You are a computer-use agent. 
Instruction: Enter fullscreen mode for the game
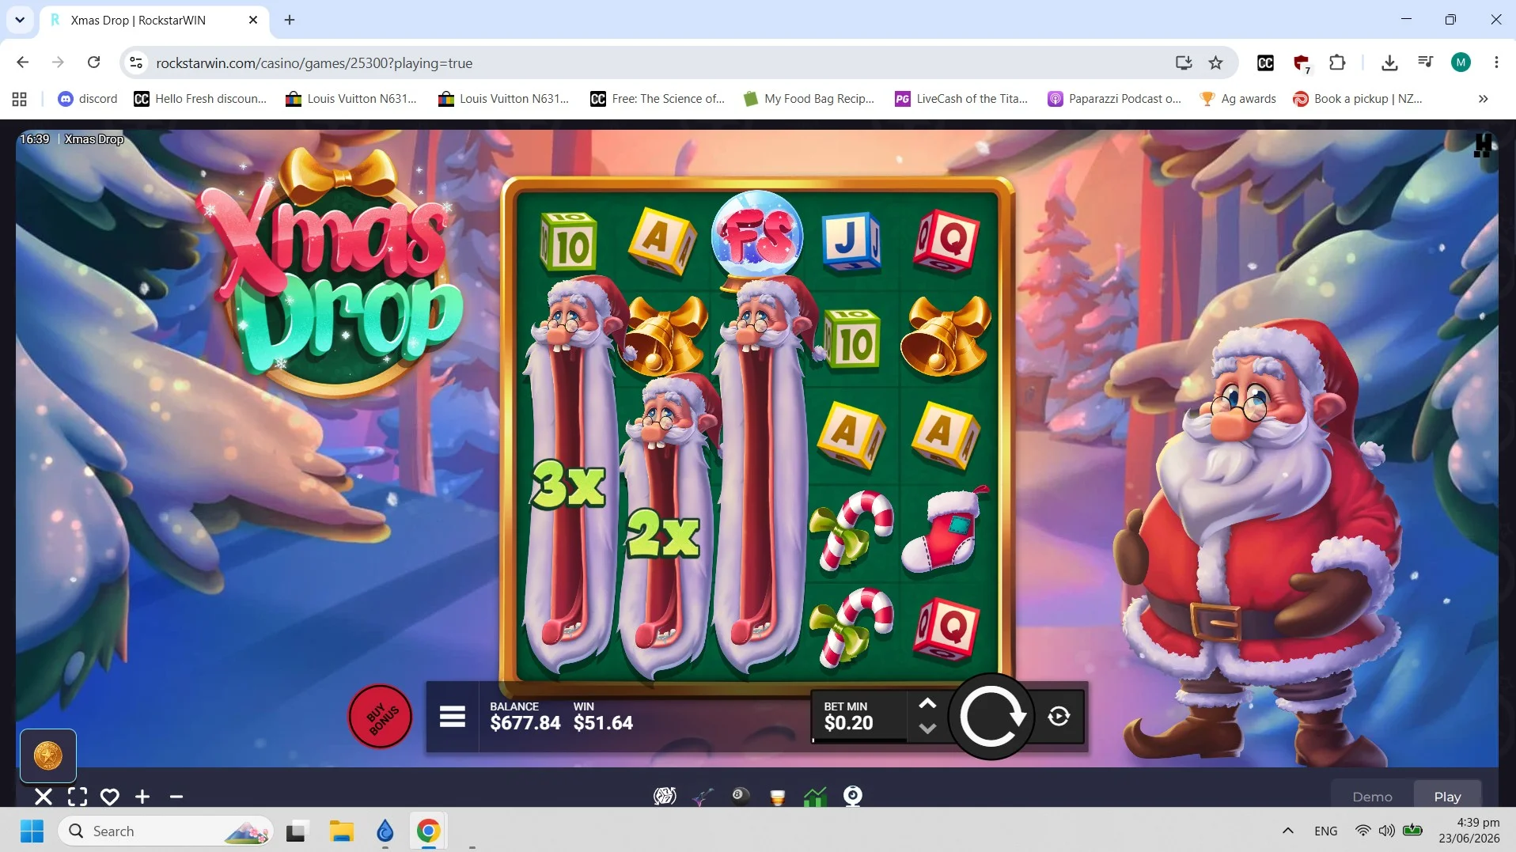[78, 797]
